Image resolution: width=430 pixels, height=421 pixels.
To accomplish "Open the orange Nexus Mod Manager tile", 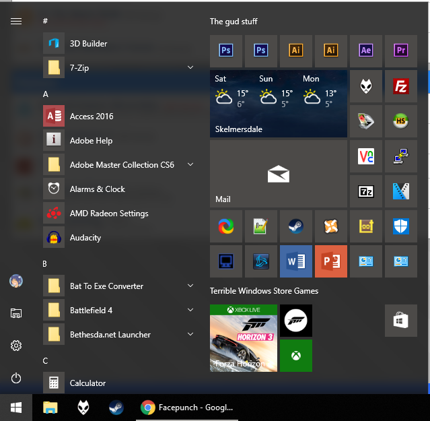I will (x=331, y=226).
